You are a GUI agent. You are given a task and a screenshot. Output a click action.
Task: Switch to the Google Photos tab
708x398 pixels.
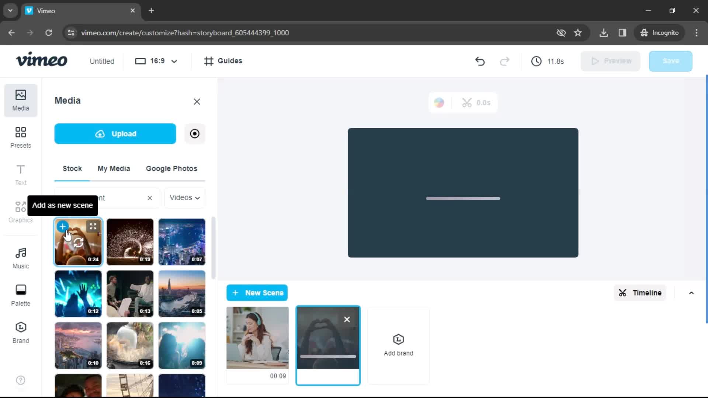pyautogui.click(x=171, y=168)
